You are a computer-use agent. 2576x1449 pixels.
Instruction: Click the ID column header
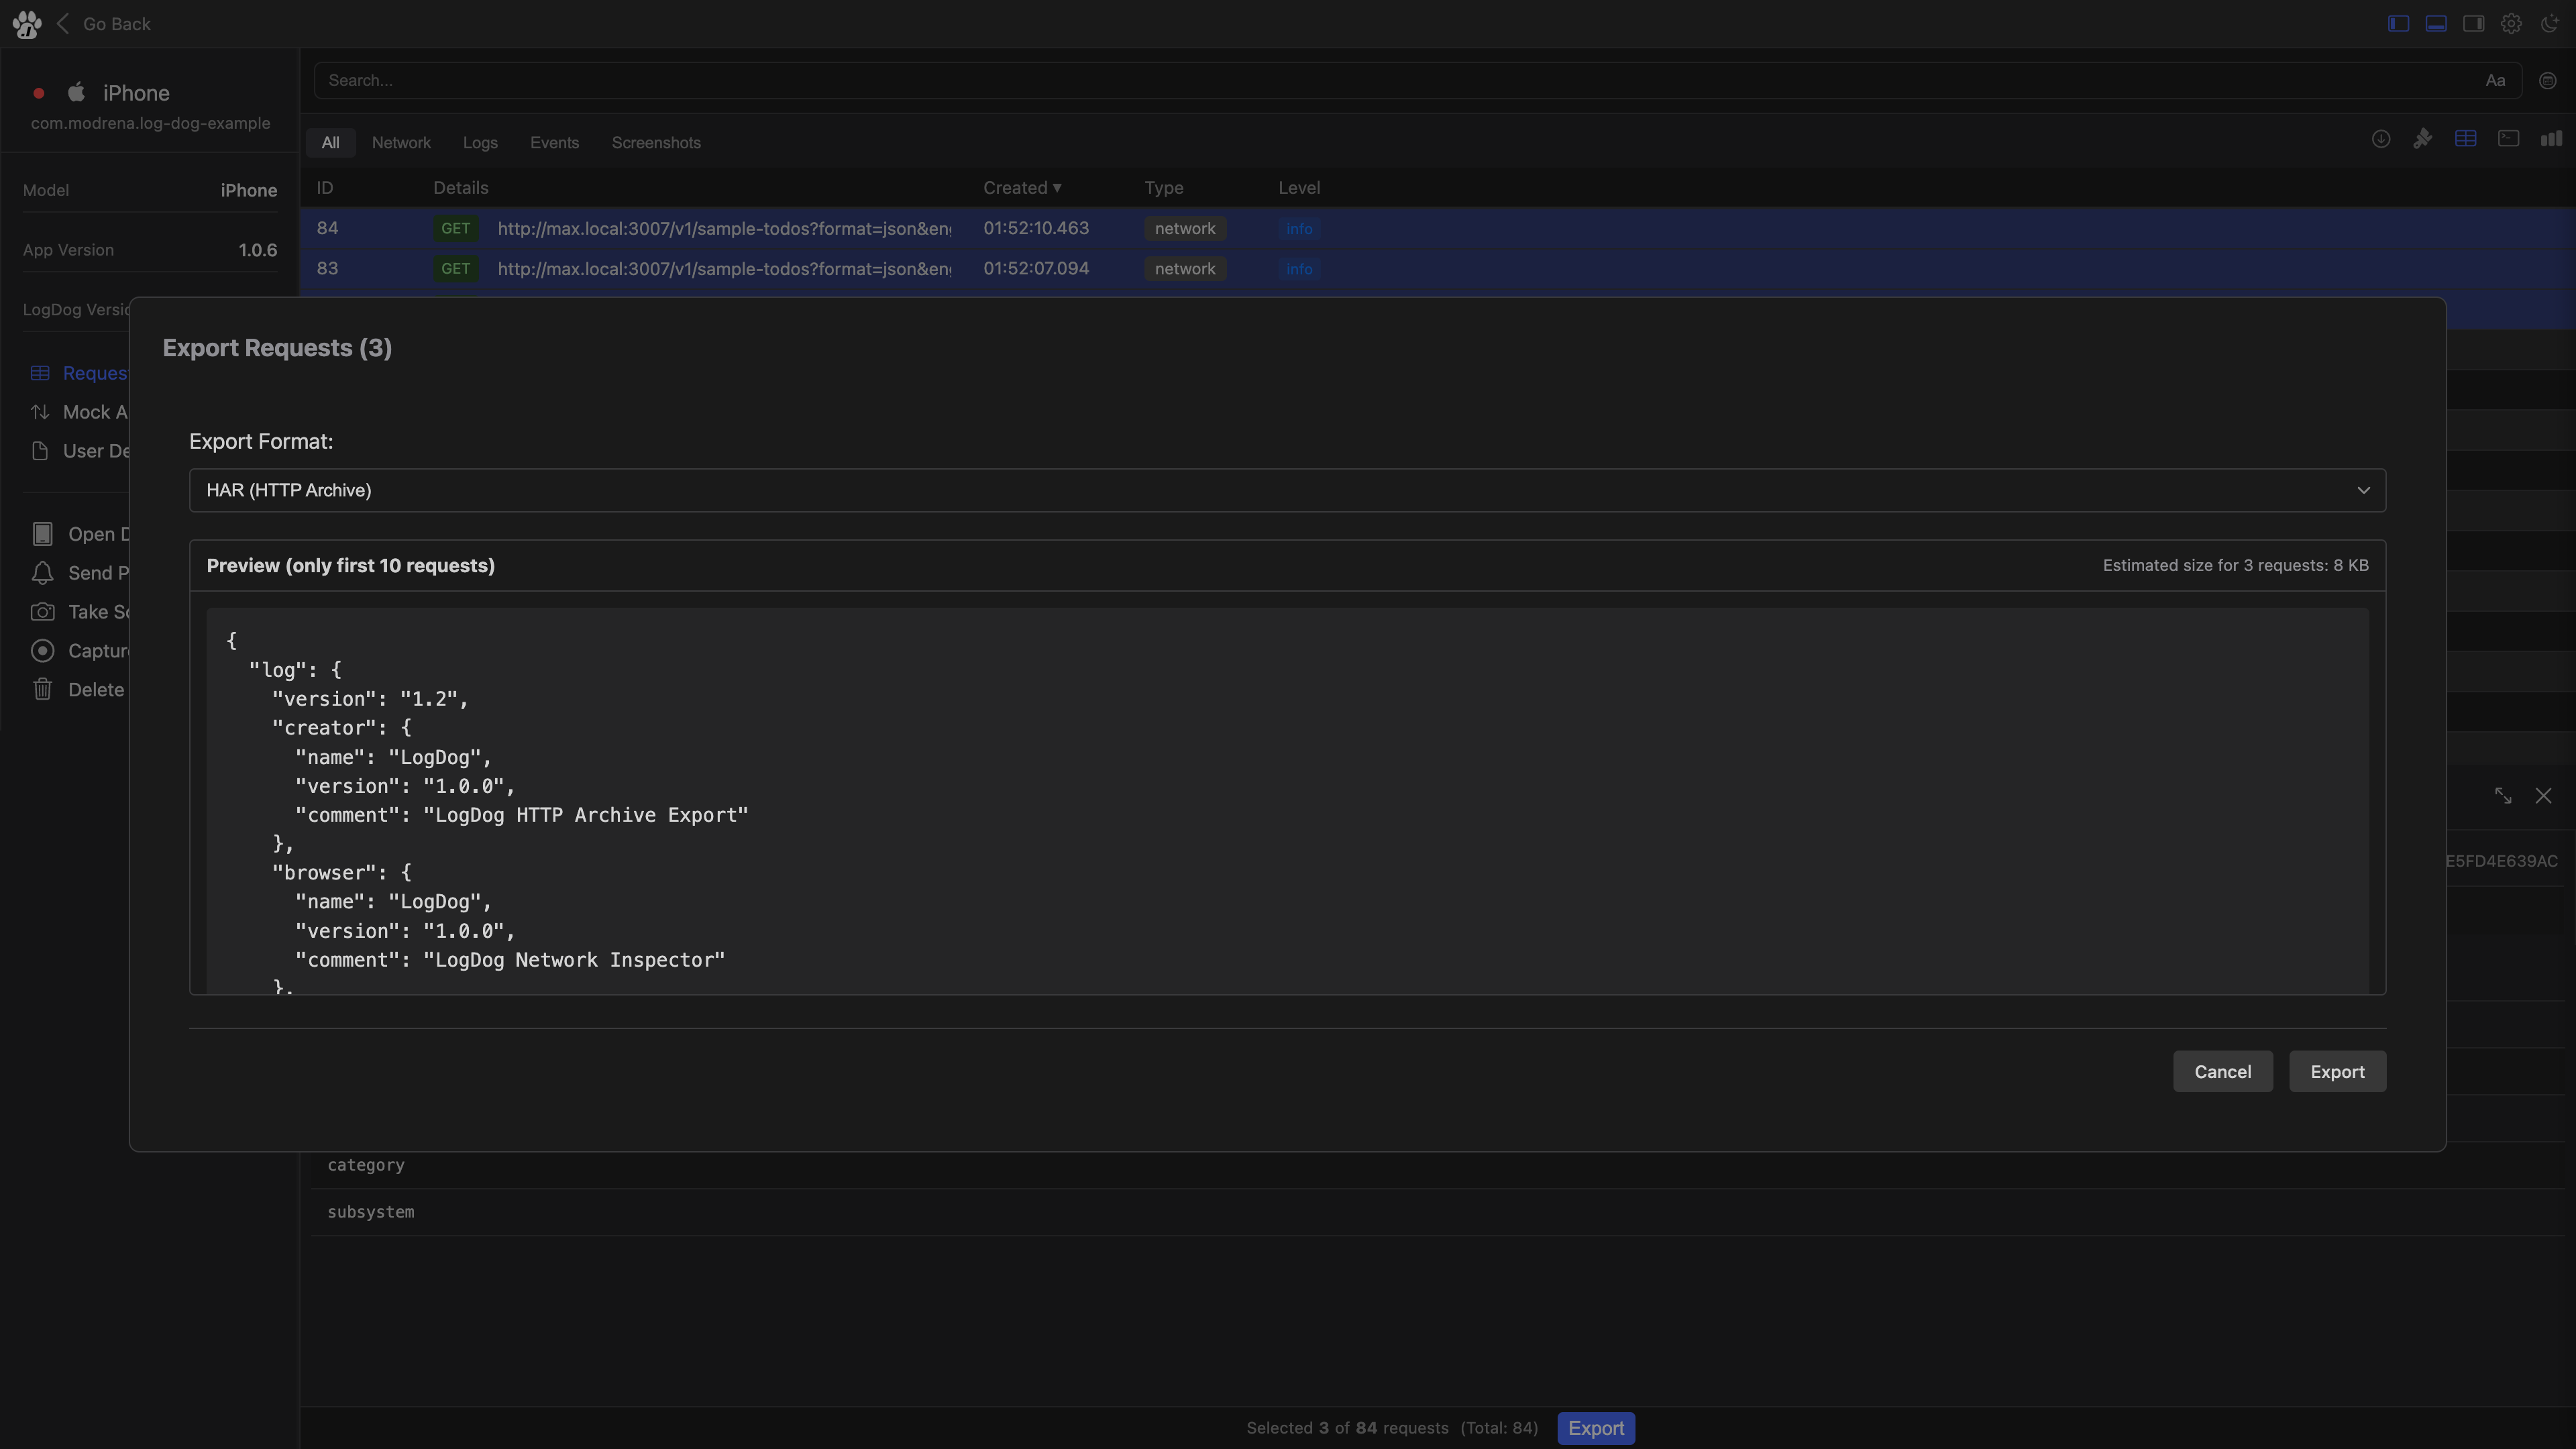pyautogui.click(x=325, y=188)
